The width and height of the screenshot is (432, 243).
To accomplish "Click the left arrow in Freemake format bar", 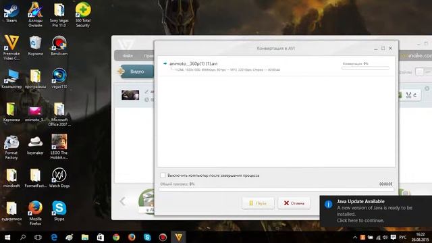I will click(x=123, y=201).
